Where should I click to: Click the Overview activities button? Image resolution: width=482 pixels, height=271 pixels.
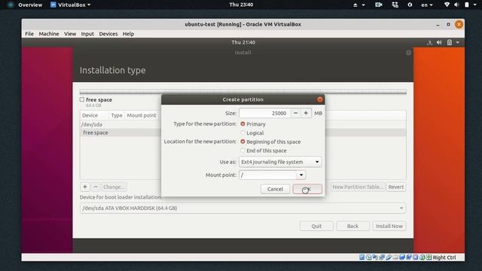[30, 5]
